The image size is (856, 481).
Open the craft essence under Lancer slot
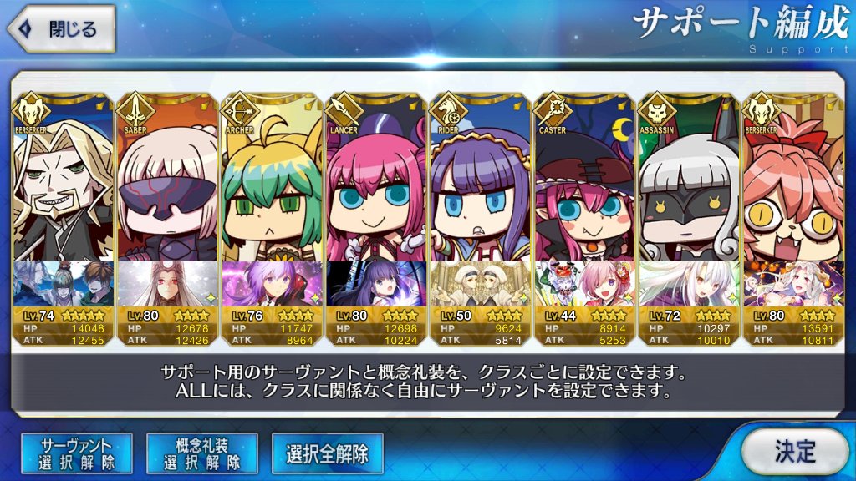375,284
